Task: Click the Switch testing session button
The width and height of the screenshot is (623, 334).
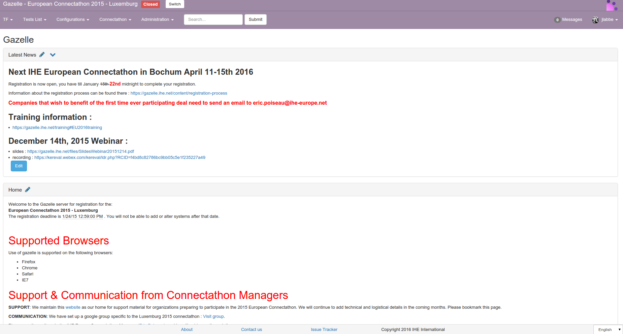Action: [175, 4]
